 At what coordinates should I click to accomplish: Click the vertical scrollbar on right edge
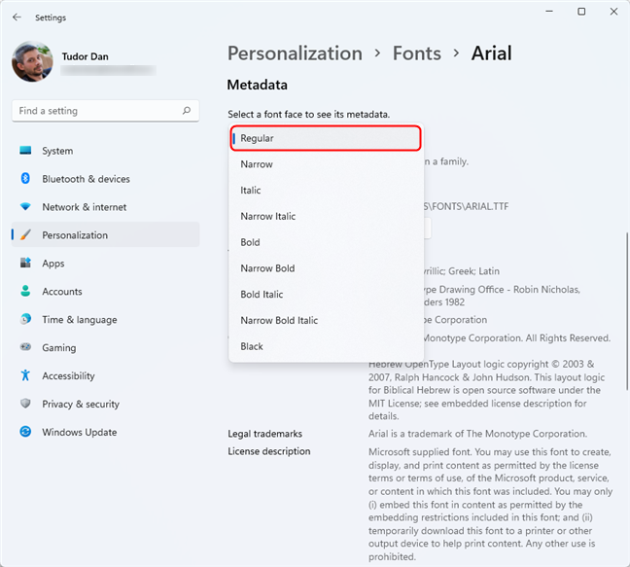(627, 310)
